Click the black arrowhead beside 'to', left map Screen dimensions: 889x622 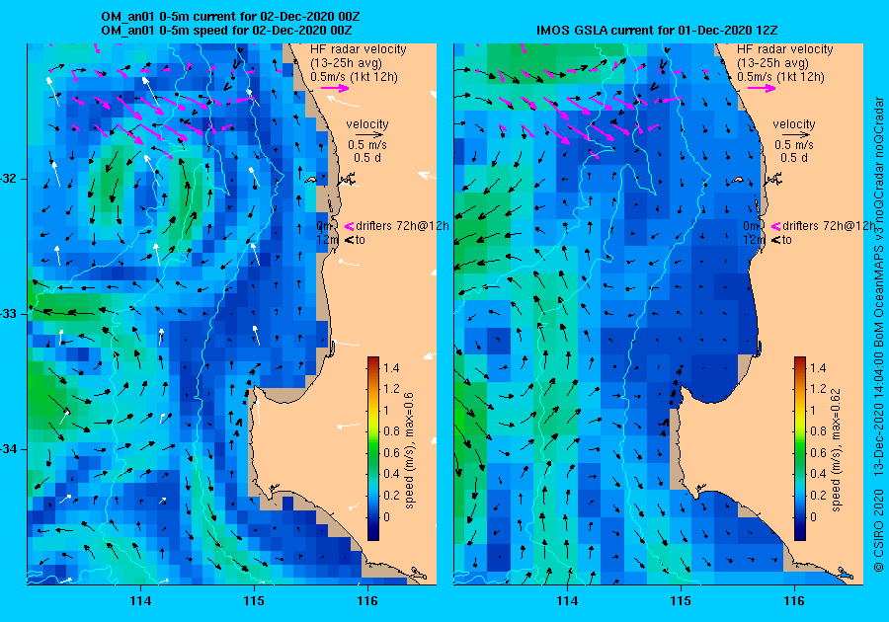(x=350, y=240)
